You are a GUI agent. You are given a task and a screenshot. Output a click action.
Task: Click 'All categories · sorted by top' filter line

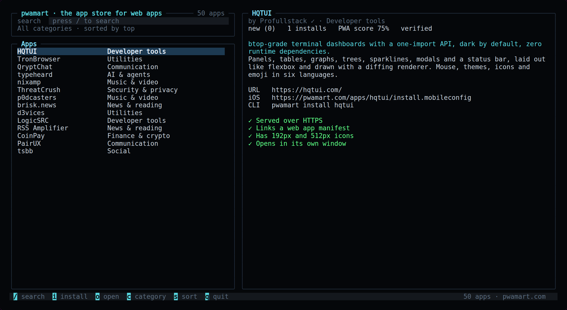[x=76, y=28]
